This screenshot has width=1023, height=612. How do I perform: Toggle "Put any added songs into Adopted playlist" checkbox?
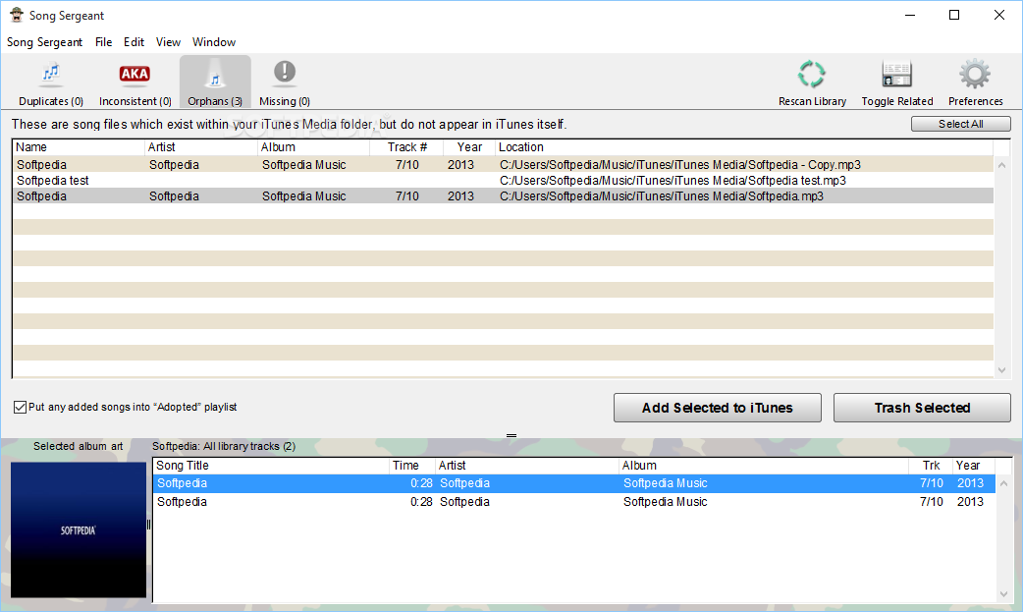(x=21, y=407)
